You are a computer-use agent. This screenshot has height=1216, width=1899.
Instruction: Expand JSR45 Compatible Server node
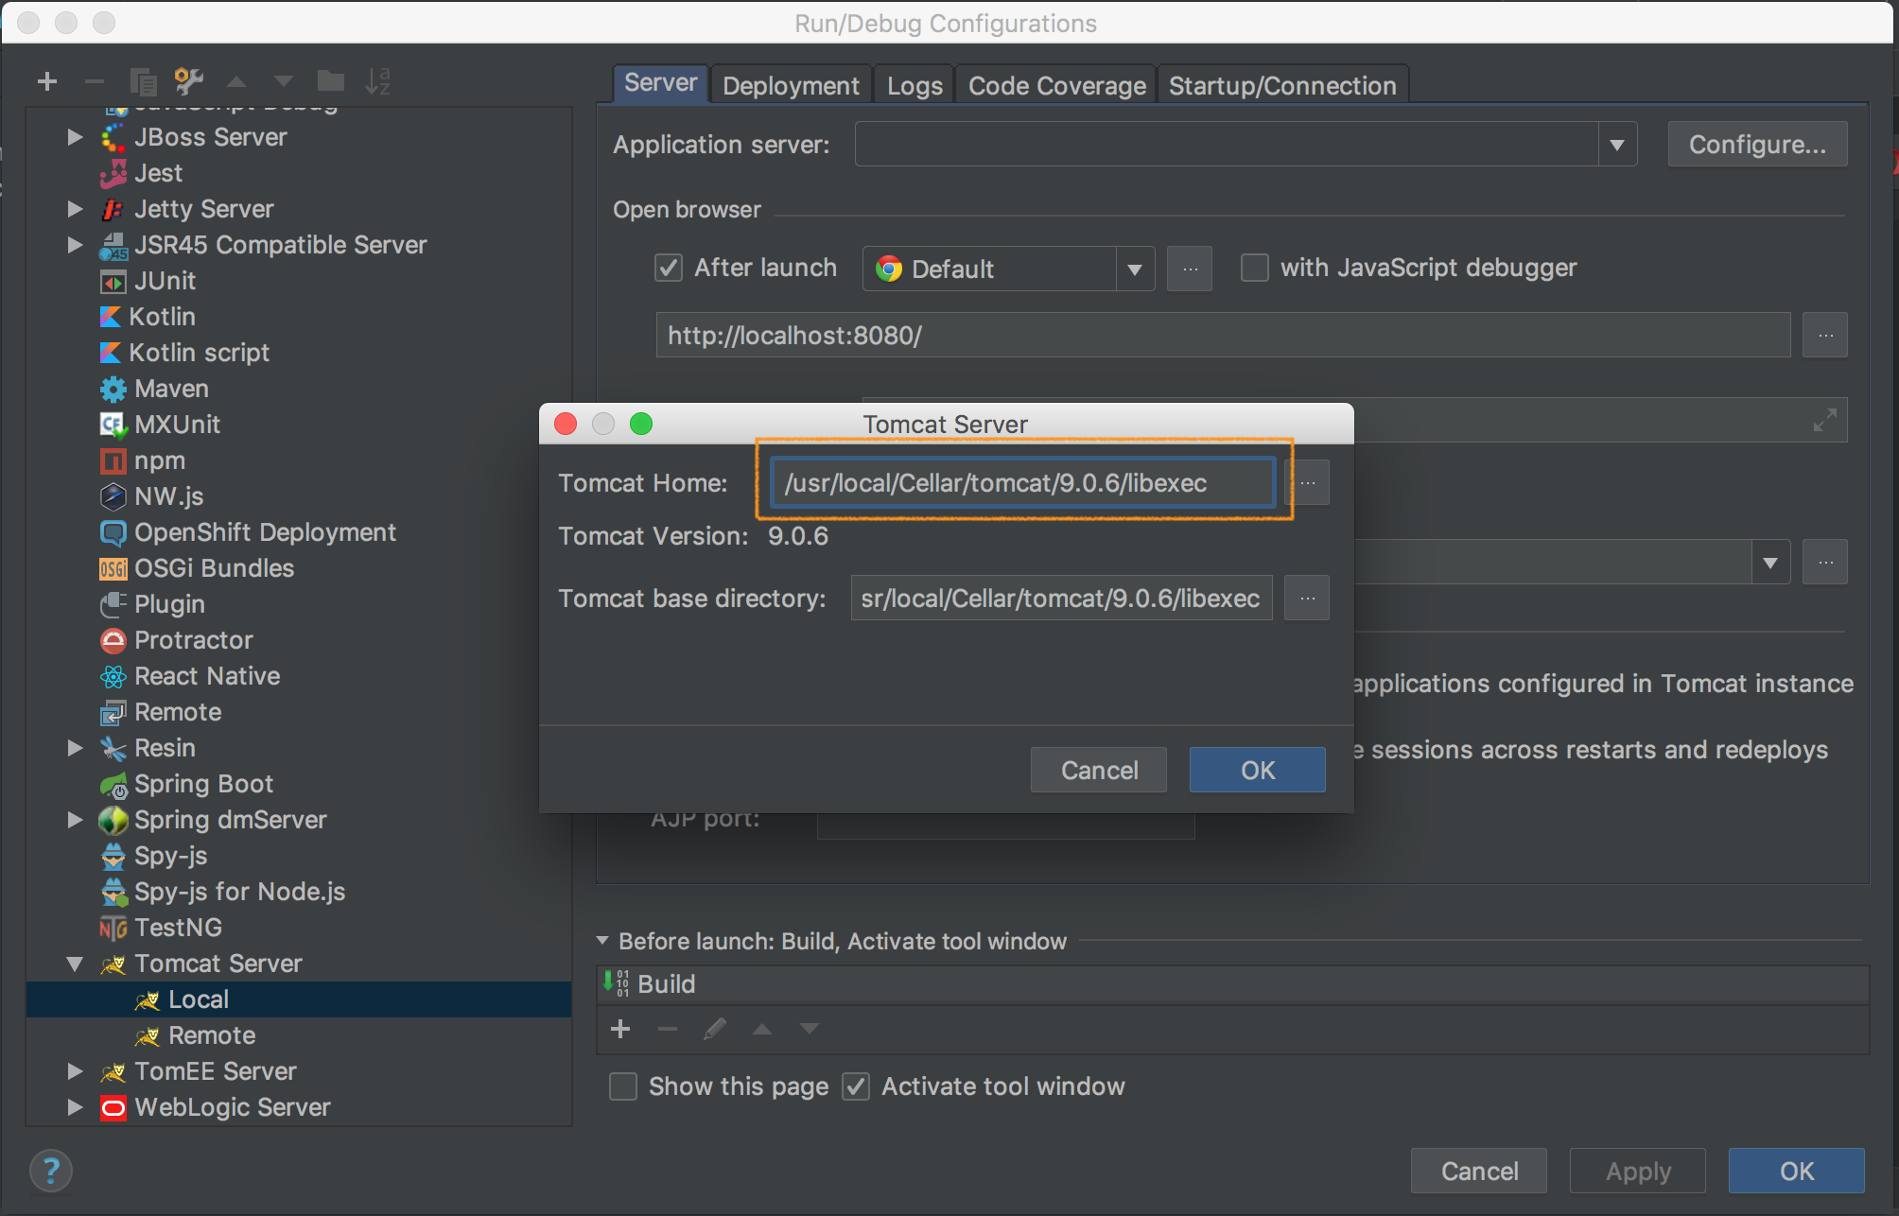point(75,245)
